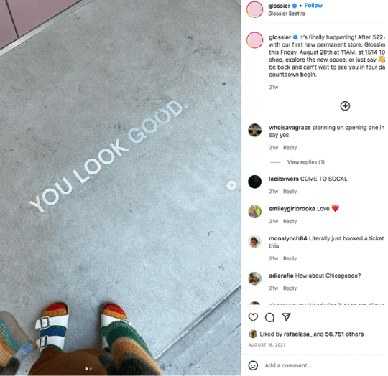Open the emoji picker smiley icon
This screenshot has height=376, width=388.
253,365
